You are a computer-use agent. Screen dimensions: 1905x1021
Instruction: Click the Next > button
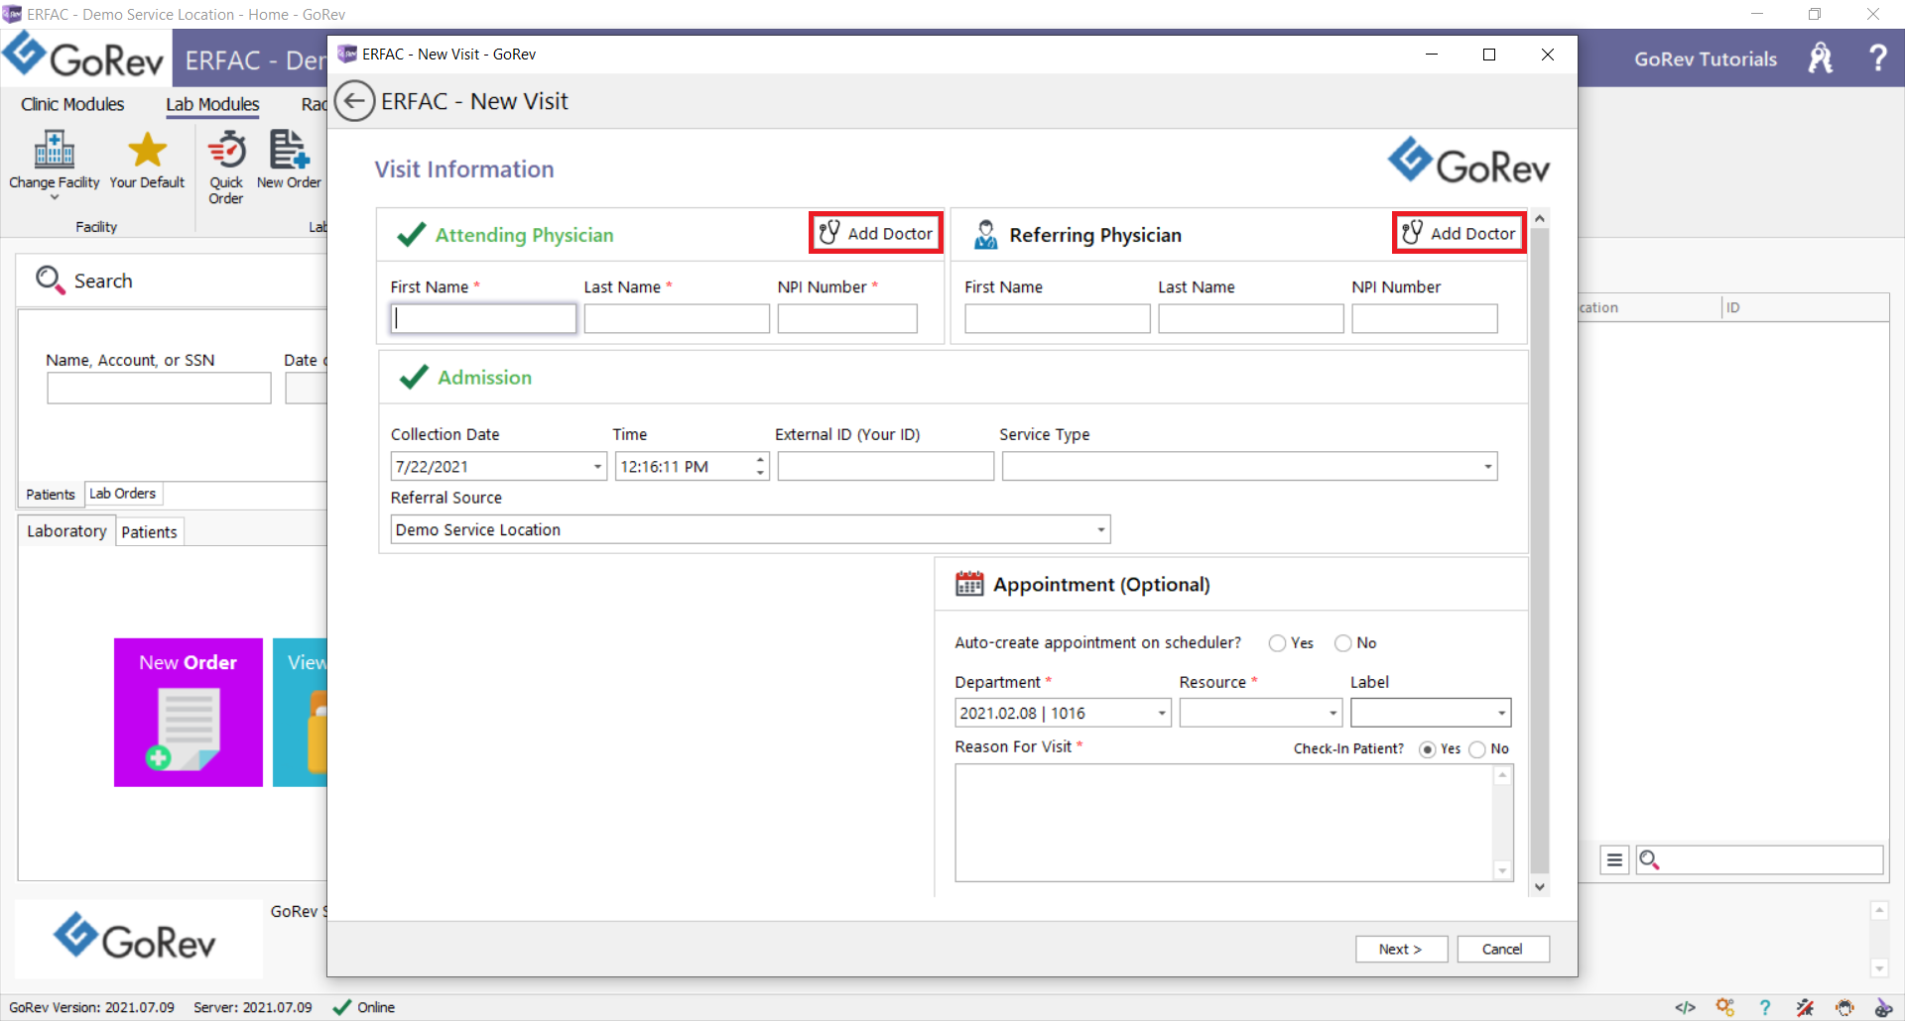coord(1401,949)
